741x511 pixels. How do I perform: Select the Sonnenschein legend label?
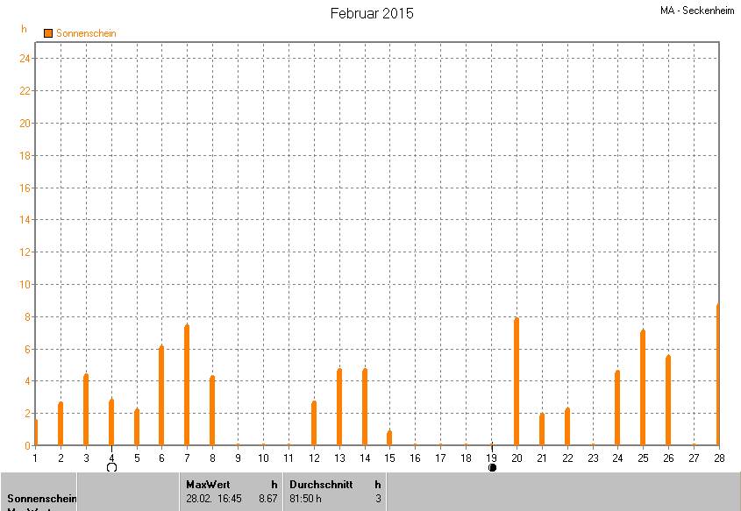[86, 33]
